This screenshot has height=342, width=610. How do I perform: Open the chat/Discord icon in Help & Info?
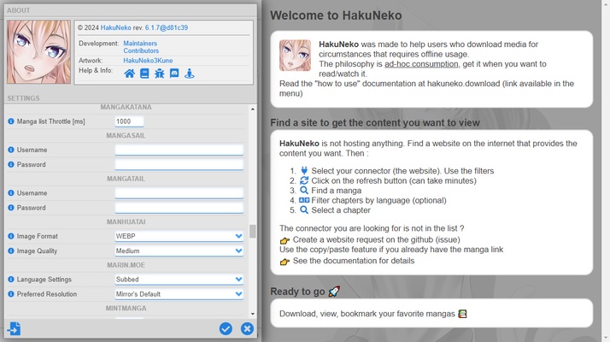[x=174, y=74]
